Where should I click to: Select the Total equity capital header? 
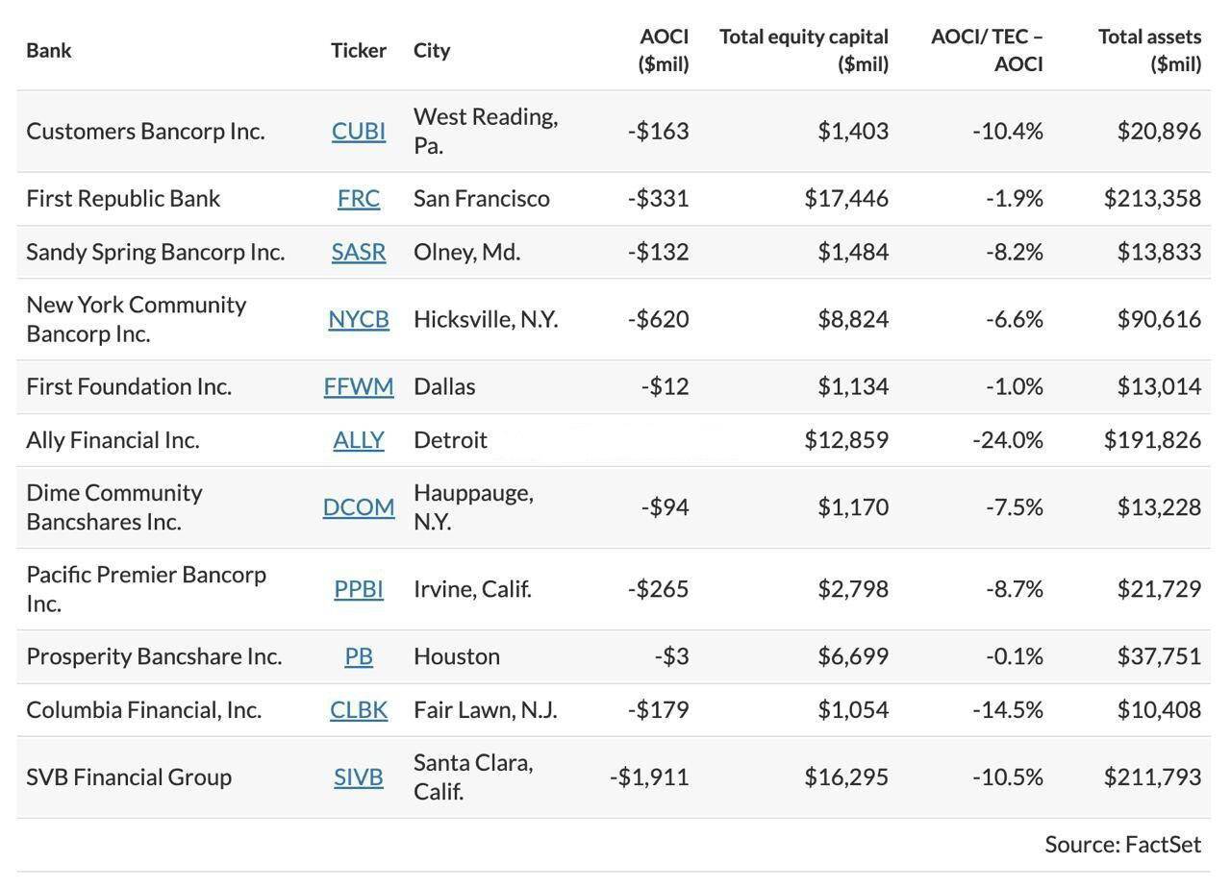point(804,50)
